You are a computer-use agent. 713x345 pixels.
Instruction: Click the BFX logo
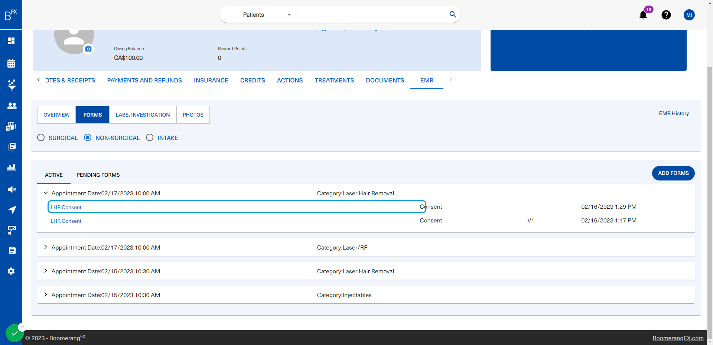(x=11, y=15)
